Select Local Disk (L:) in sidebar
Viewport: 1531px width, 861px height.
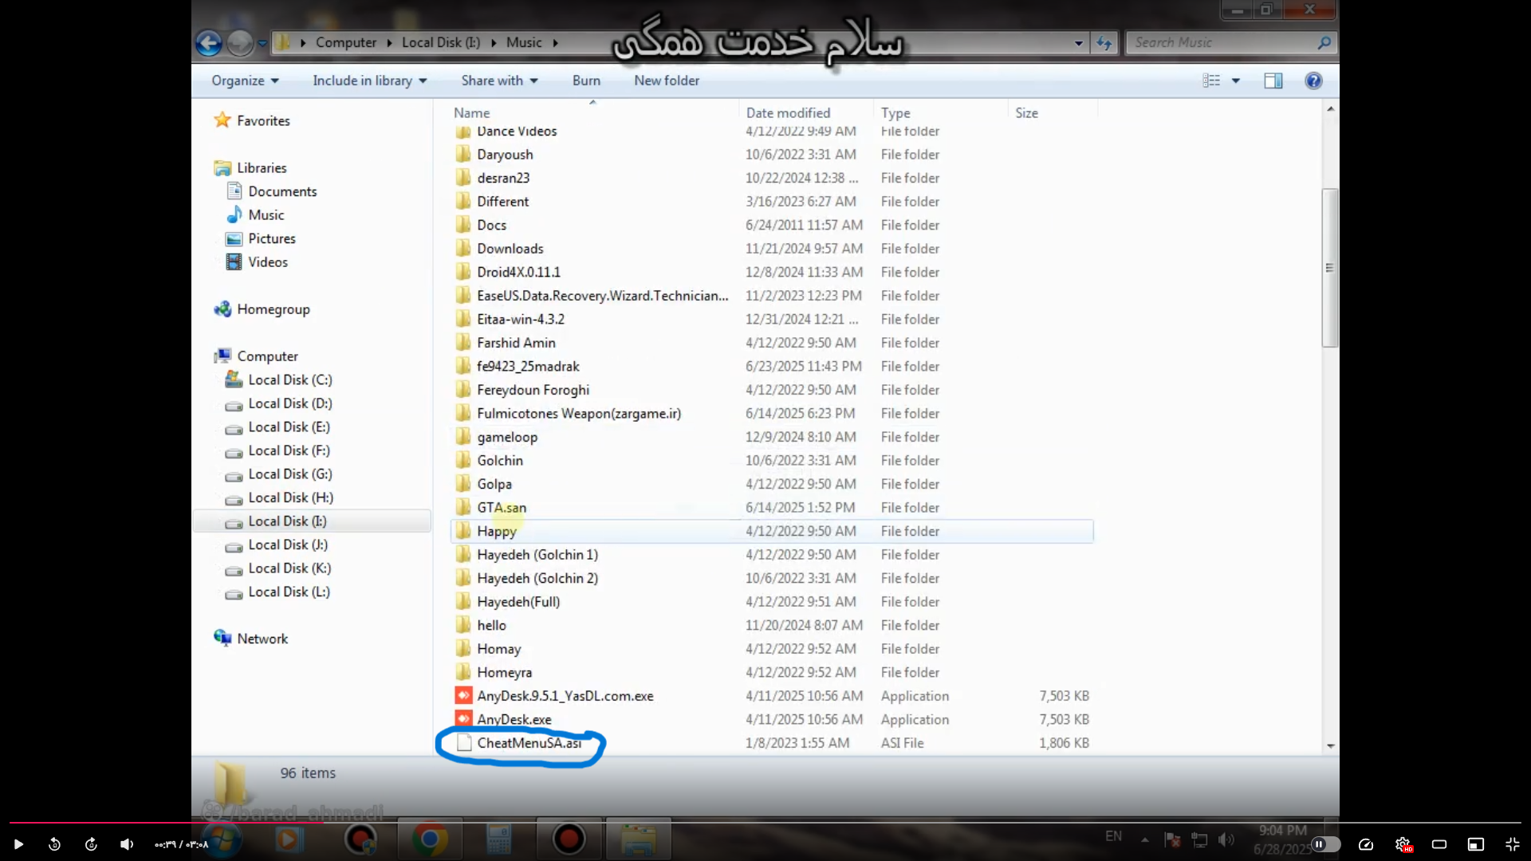click(289, 592)
